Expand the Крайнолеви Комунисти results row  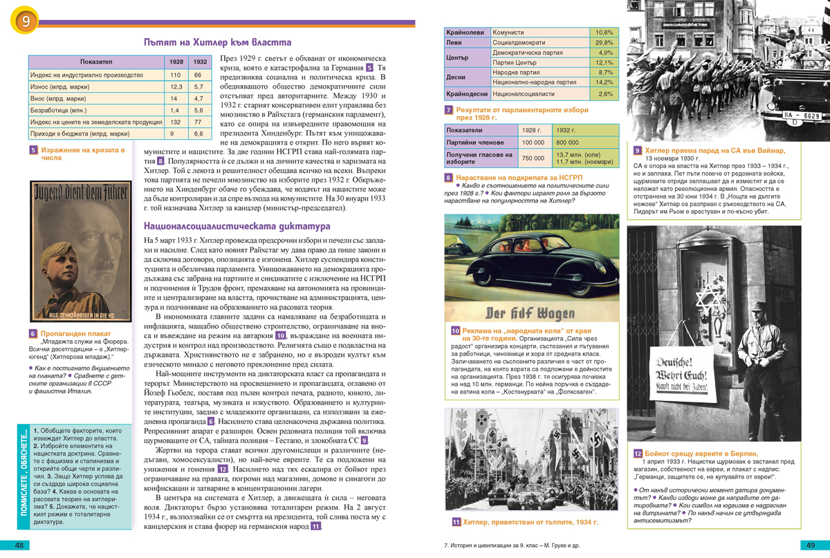[x=526, y=31]
